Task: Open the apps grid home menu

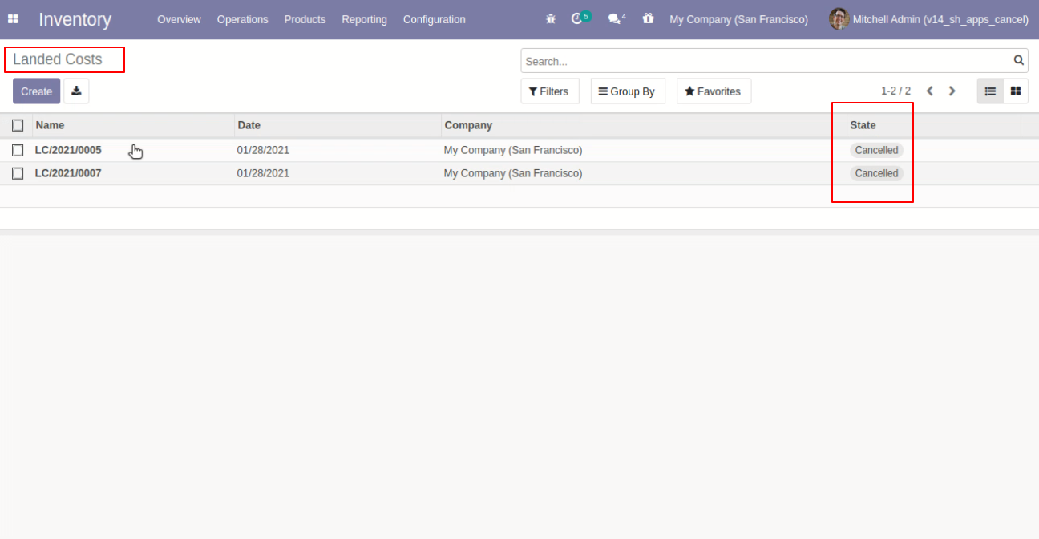Action: (x=13, y=18)
